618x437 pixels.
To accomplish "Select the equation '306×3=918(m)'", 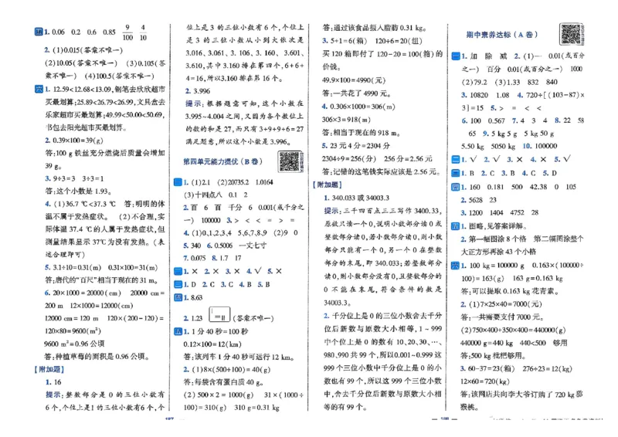I will pyautogui.click(x=346, y=120).
